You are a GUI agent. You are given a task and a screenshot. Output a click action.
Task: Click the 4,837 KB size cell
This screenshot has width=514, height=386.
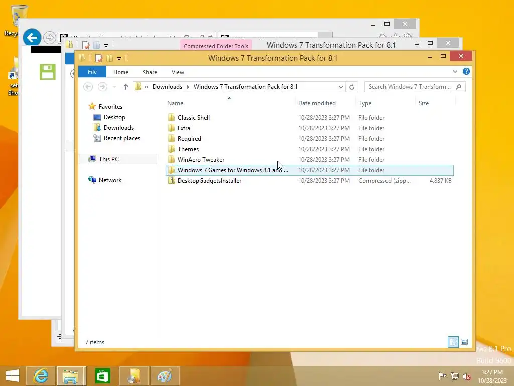[440, 181]
